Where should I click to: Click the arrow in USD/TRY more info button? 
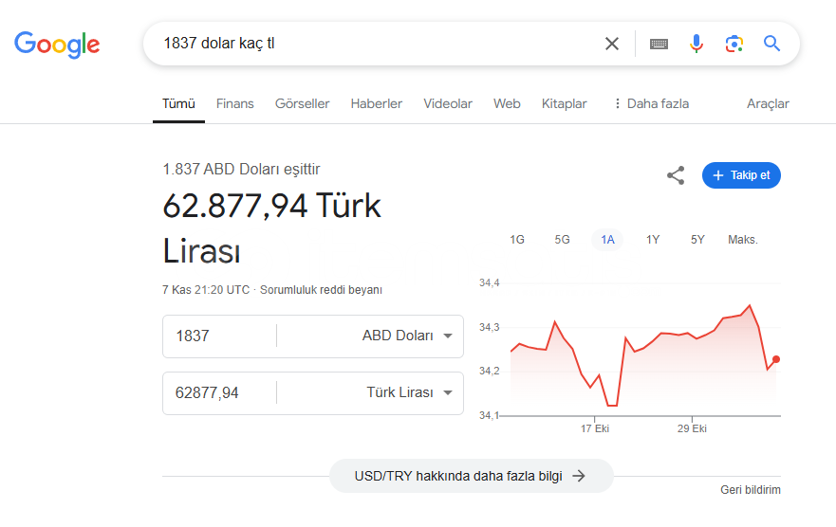pyautogui.click(x=579, y=476)
